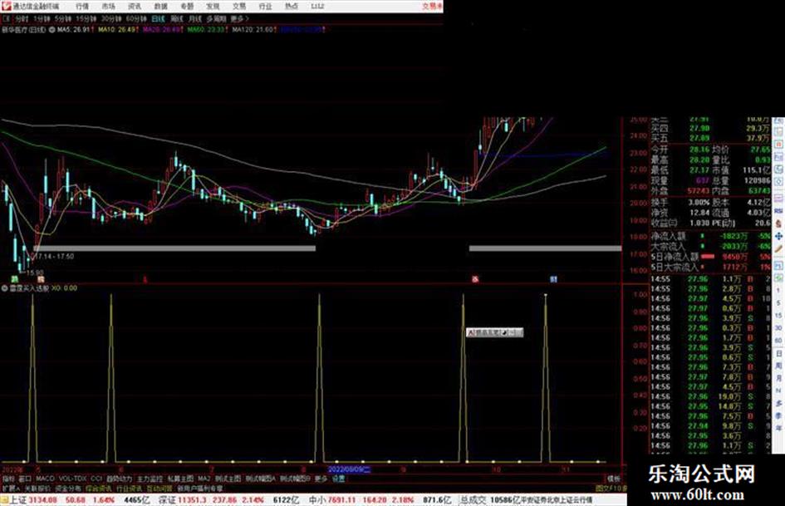Open the 互动问答 tab
Viewport: 785px width, 506px height.
[x=159, y=489]
